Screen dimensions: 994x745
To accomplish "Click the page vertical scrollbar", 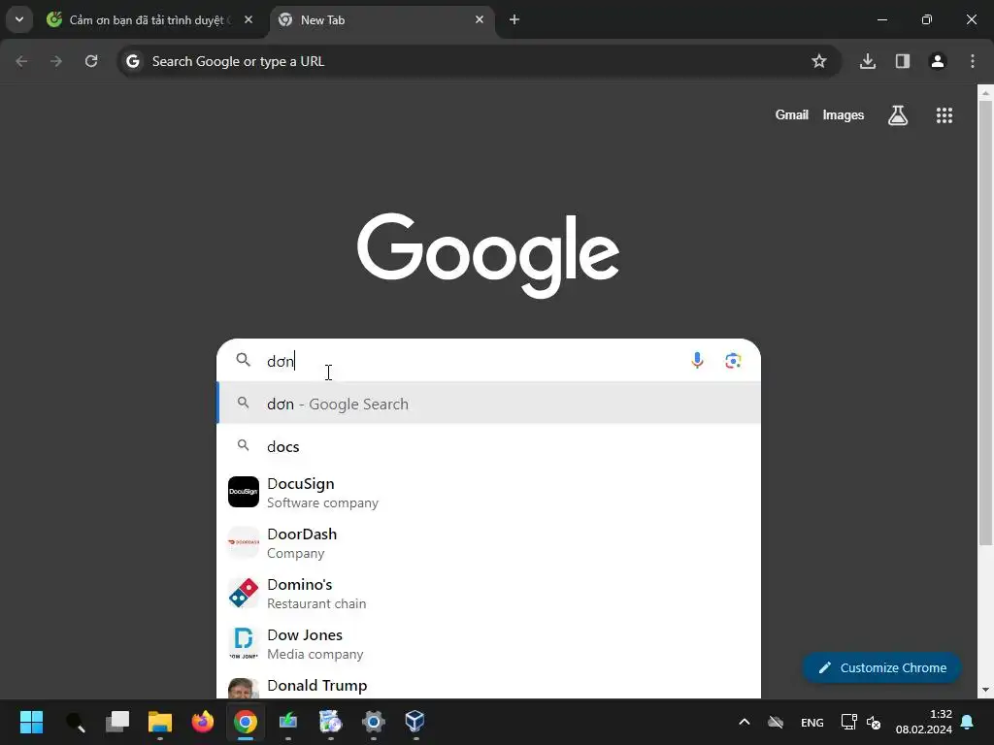I will [985, 321].
